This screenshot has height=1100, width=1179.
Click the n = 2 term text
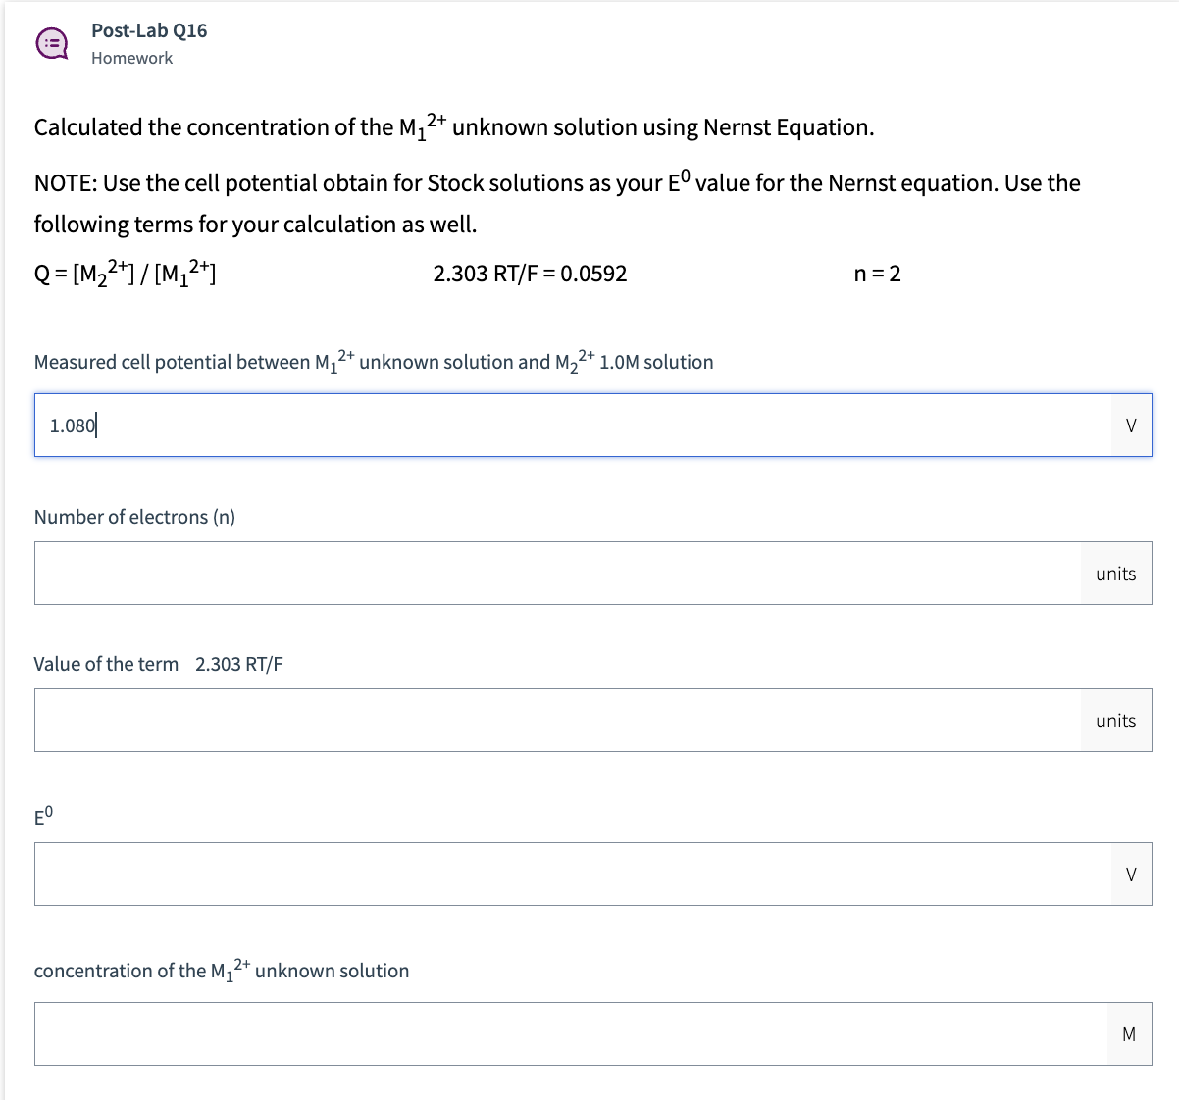click(880, 274)
